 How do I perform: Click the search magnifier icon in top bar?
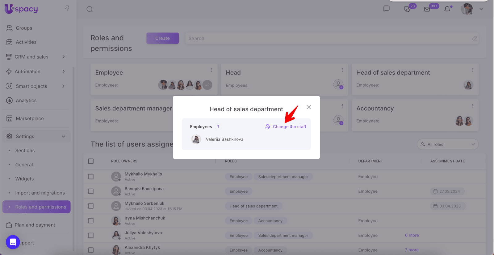click(90, 9)
